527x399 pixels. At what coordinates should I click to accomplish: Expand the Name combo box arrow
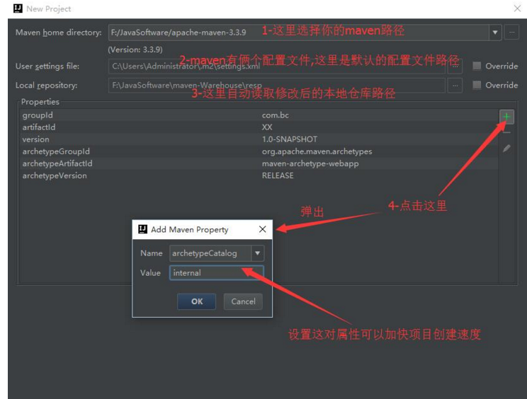(x=257, y=253)
